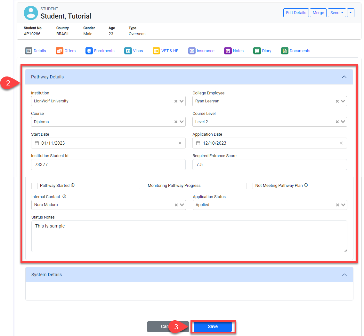Viewport: 364px width, 336px height.
Task: Enable Monitoring Pathway Progress checkbox
Action: pos(142,186)
